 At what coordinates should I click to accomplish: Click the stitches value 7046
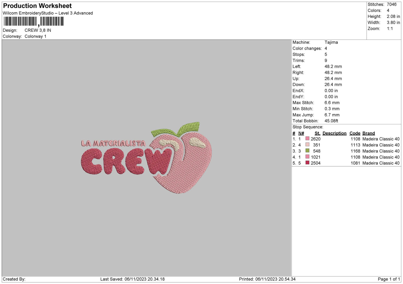tap(392, 4)
